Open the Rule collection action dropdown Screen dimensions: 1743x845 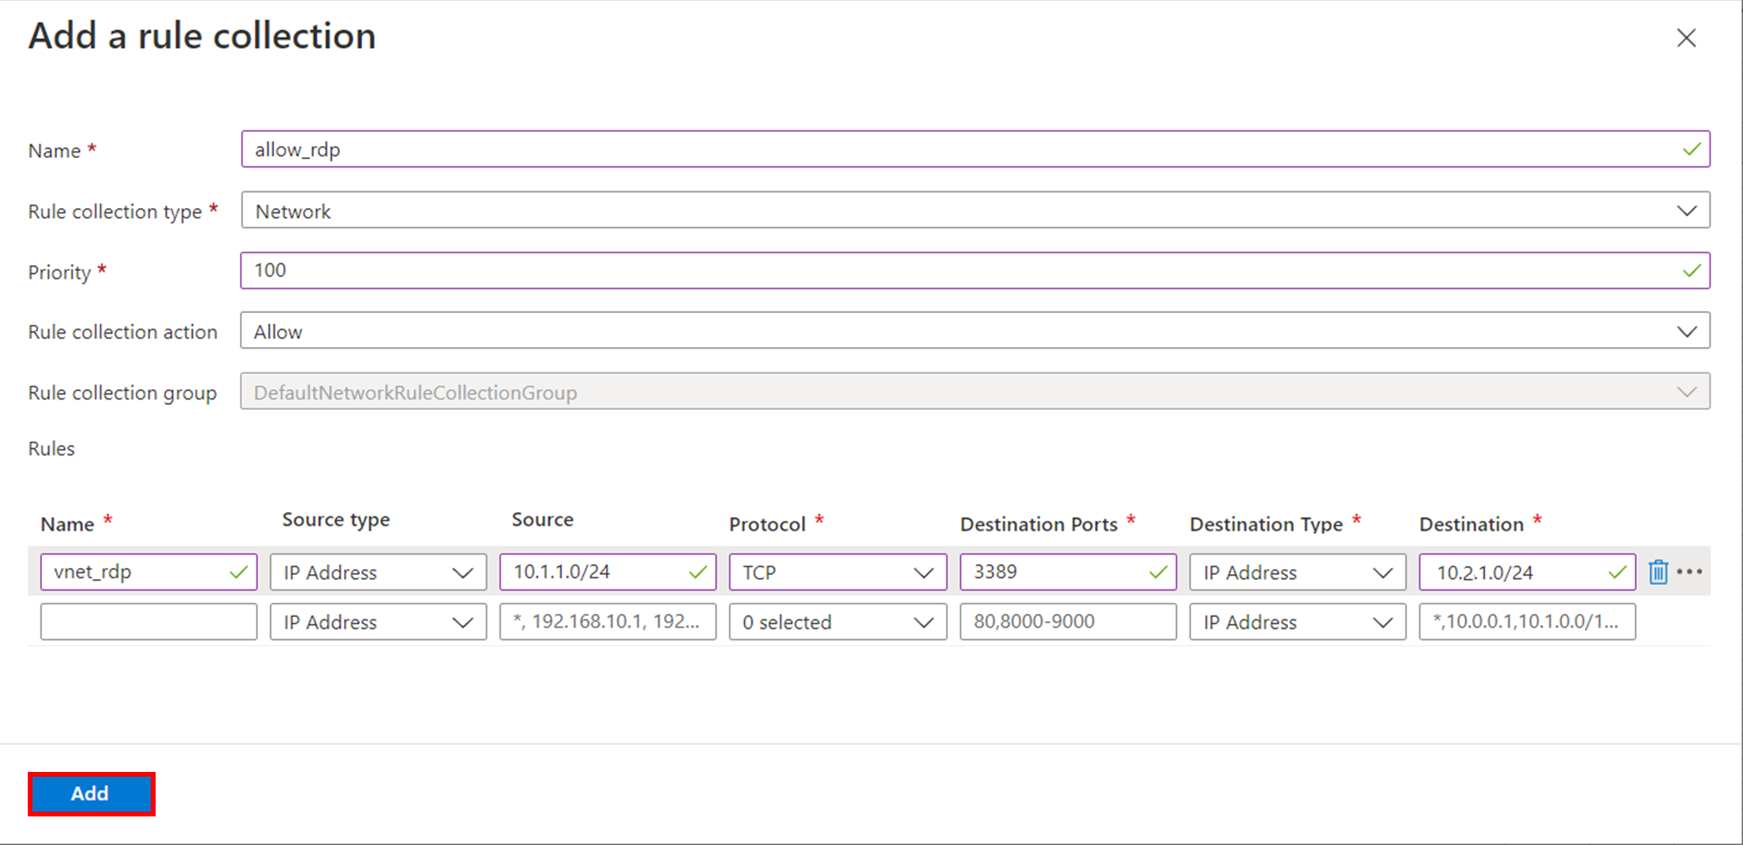[975, 331]
